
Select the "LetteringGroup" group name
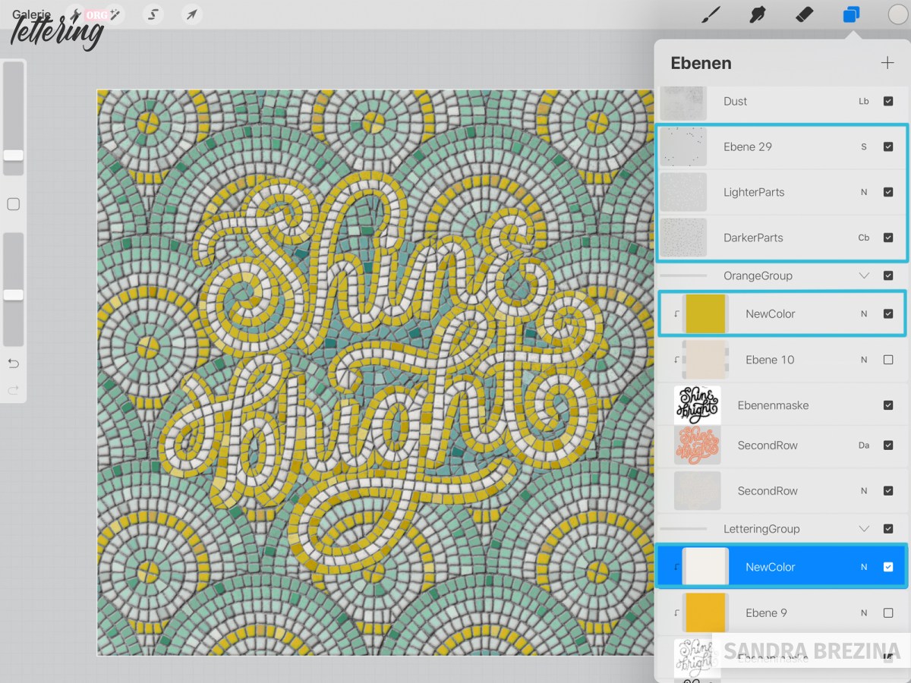tap(761, 529)
